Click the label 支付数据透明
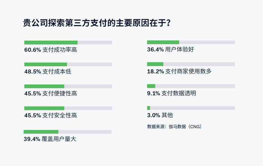 178,93
